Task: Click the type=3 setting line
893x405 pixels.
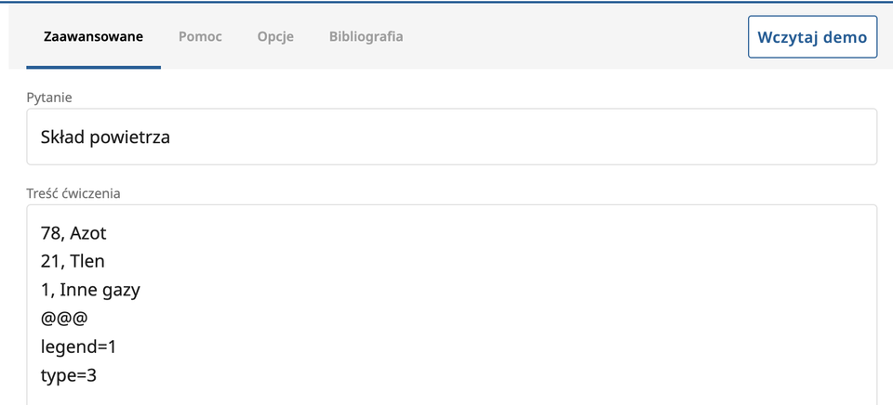Action: pyautogui.click(x=68, y=376)
